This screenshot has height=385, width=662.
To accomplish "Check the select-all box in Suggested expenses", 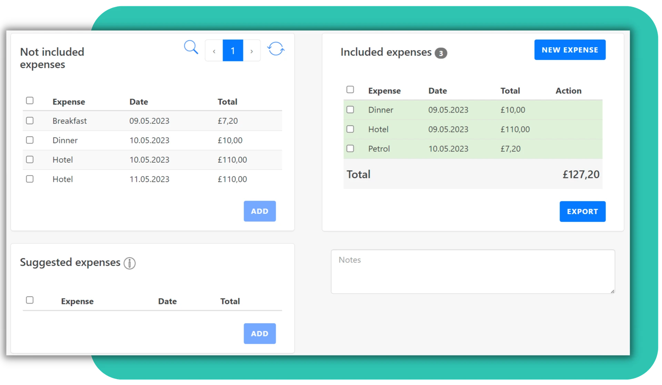I will pyautogui.click(x=30, y=300).
